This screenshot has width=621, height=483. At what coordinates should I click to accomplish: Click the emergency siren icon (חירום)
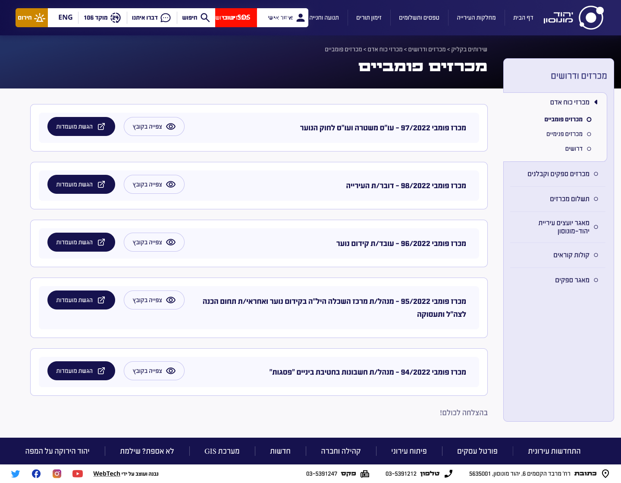pyautogui.click(x=40, y=18)
